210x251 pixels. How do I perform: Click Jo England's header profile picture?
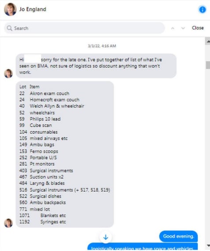10,9
